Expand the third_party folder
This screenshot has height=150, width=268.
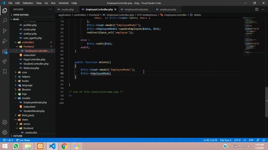(28, 115)
